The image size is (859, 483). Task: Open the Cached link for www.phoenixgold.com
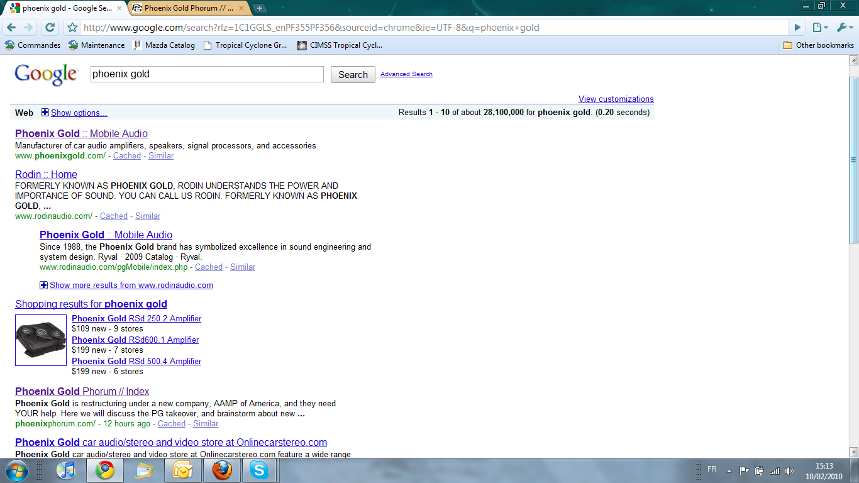127,156
